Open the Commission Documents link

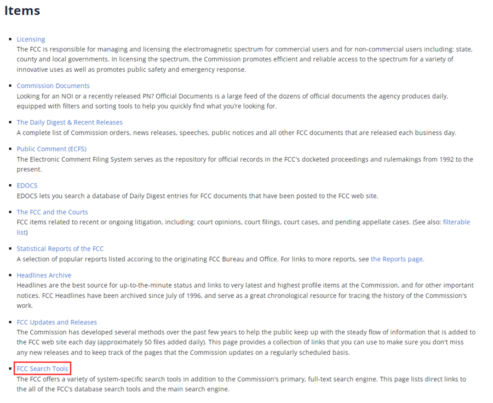click(x=53, y=86)
